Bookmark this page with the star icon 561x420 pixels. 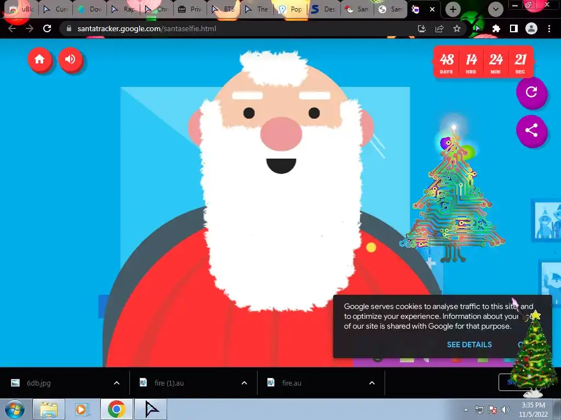click(x=457, y=28)
